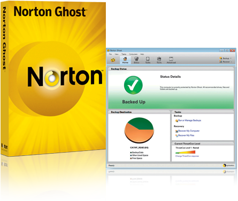Click the 'Backed Up' status text
The height and width of the screenshot is (201, 238).
[134, 102]
